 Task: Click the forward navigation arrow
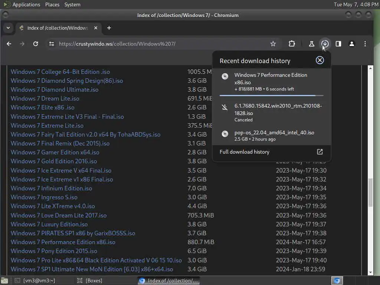tap(22, 44)
